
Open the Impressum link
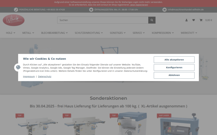[29, 76]
